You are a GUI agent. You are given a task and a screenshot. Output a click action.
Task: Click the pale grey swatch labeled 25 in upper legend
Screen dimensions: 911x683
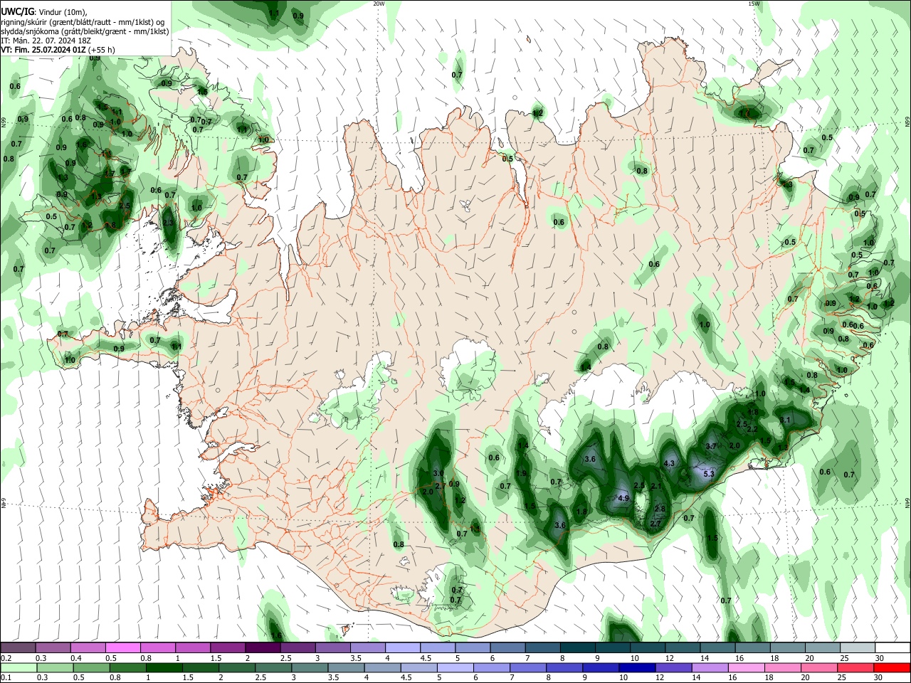[x=858, y=648]
